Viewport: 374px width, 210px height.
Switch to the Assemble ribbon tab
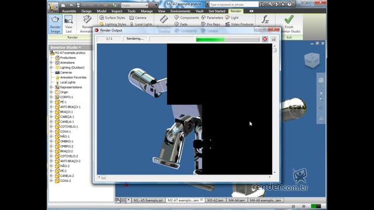pos(69,11)
